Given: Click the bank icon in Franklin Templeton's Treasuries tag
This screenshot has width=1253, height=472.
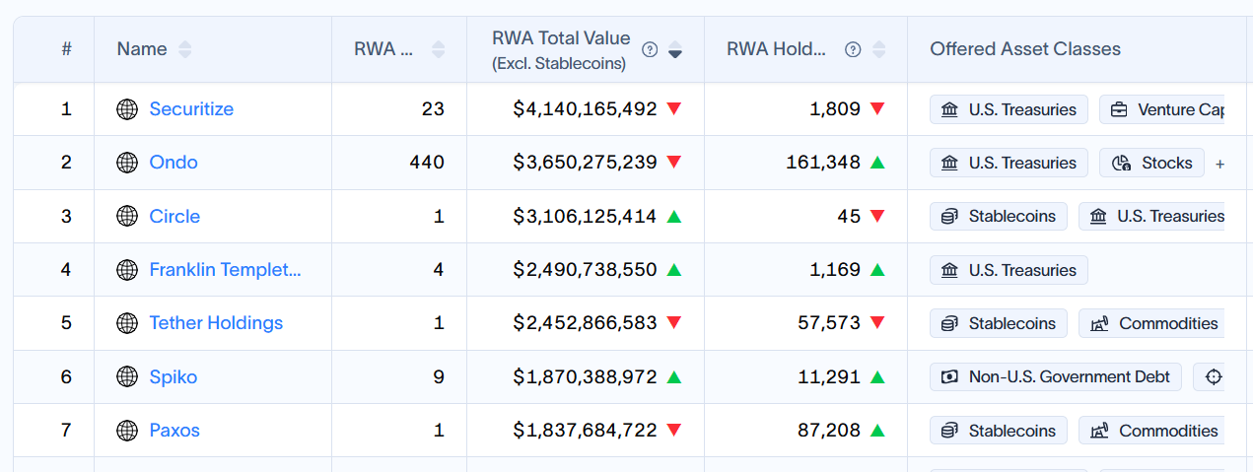Looking at the screenshot, I should pos(949,270).
